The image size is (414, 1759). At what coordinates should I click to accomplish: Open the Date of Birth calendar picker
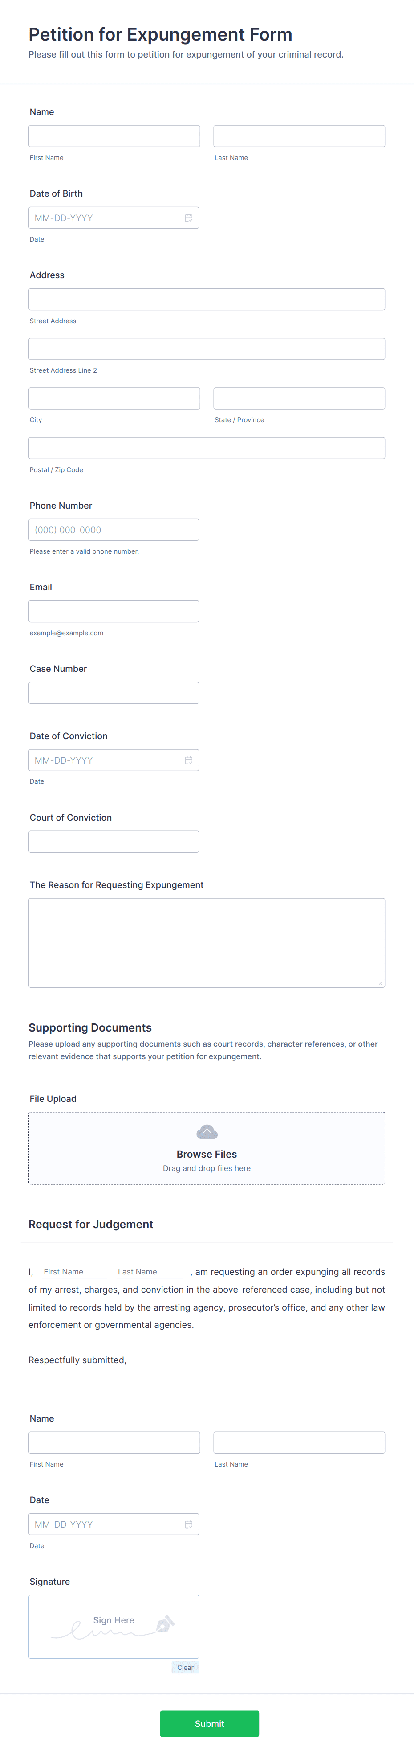(189, 217)
